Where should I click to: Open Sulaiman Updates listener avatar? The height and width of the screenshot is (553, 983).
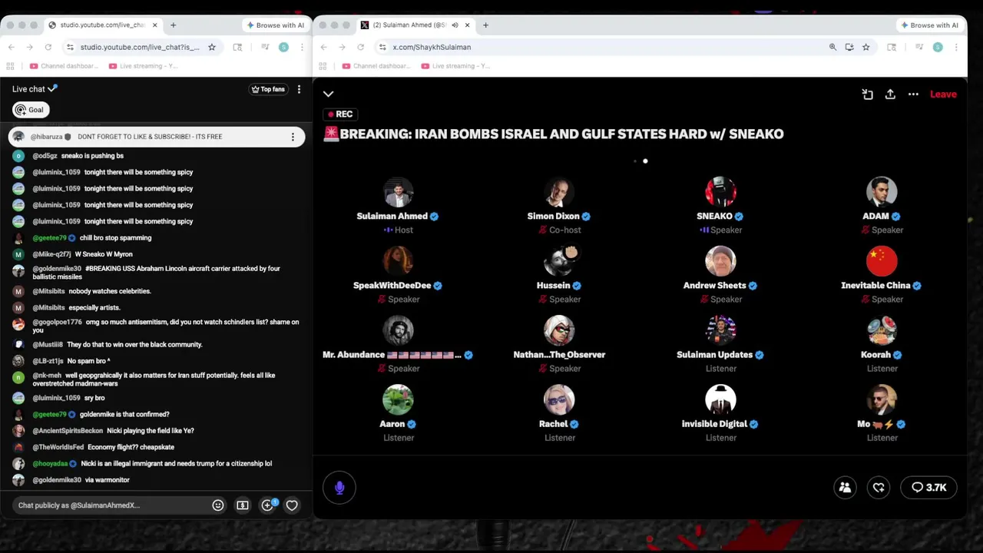(720, 330)
